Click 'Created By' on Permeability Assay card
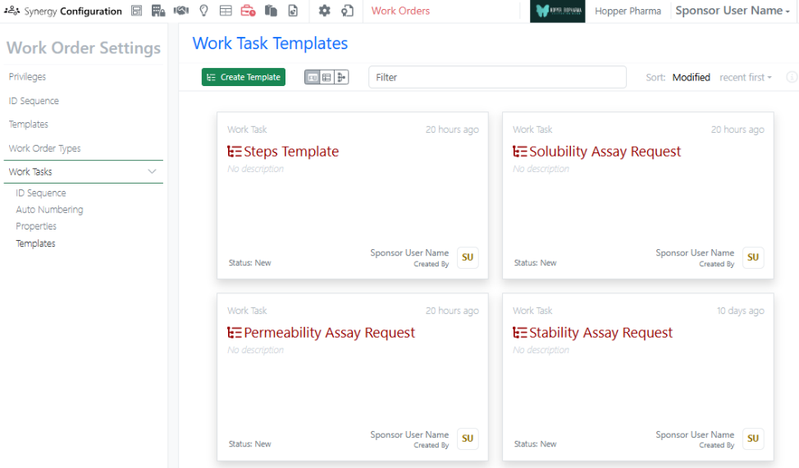Screen dimensions: 799x468 point(431,445)
